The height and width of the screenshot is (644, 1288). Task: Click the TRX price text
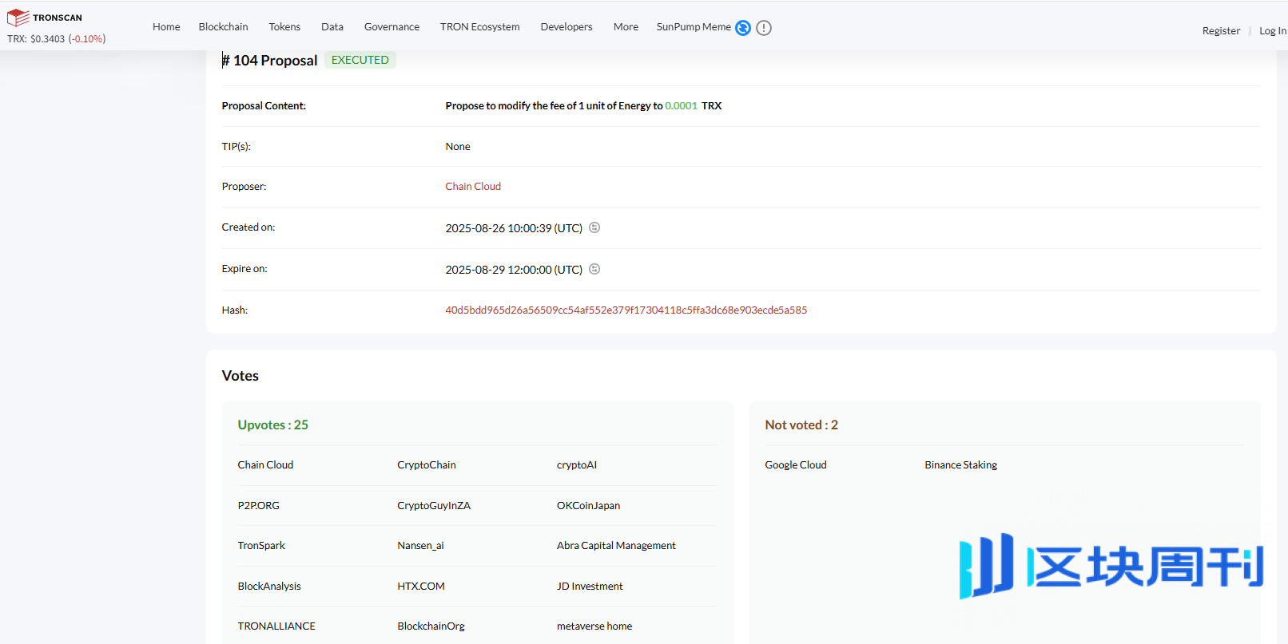(x=56, y=39)
